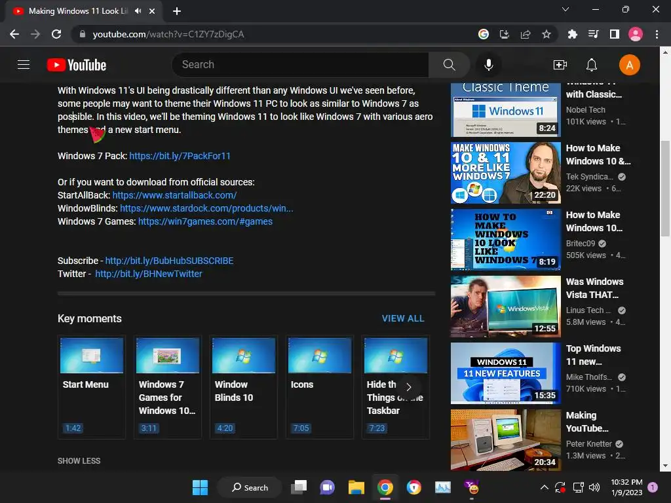The image size is (671, 503).
Task: Jump to Window Blinds 10 key moment
Action: point(244,387)
